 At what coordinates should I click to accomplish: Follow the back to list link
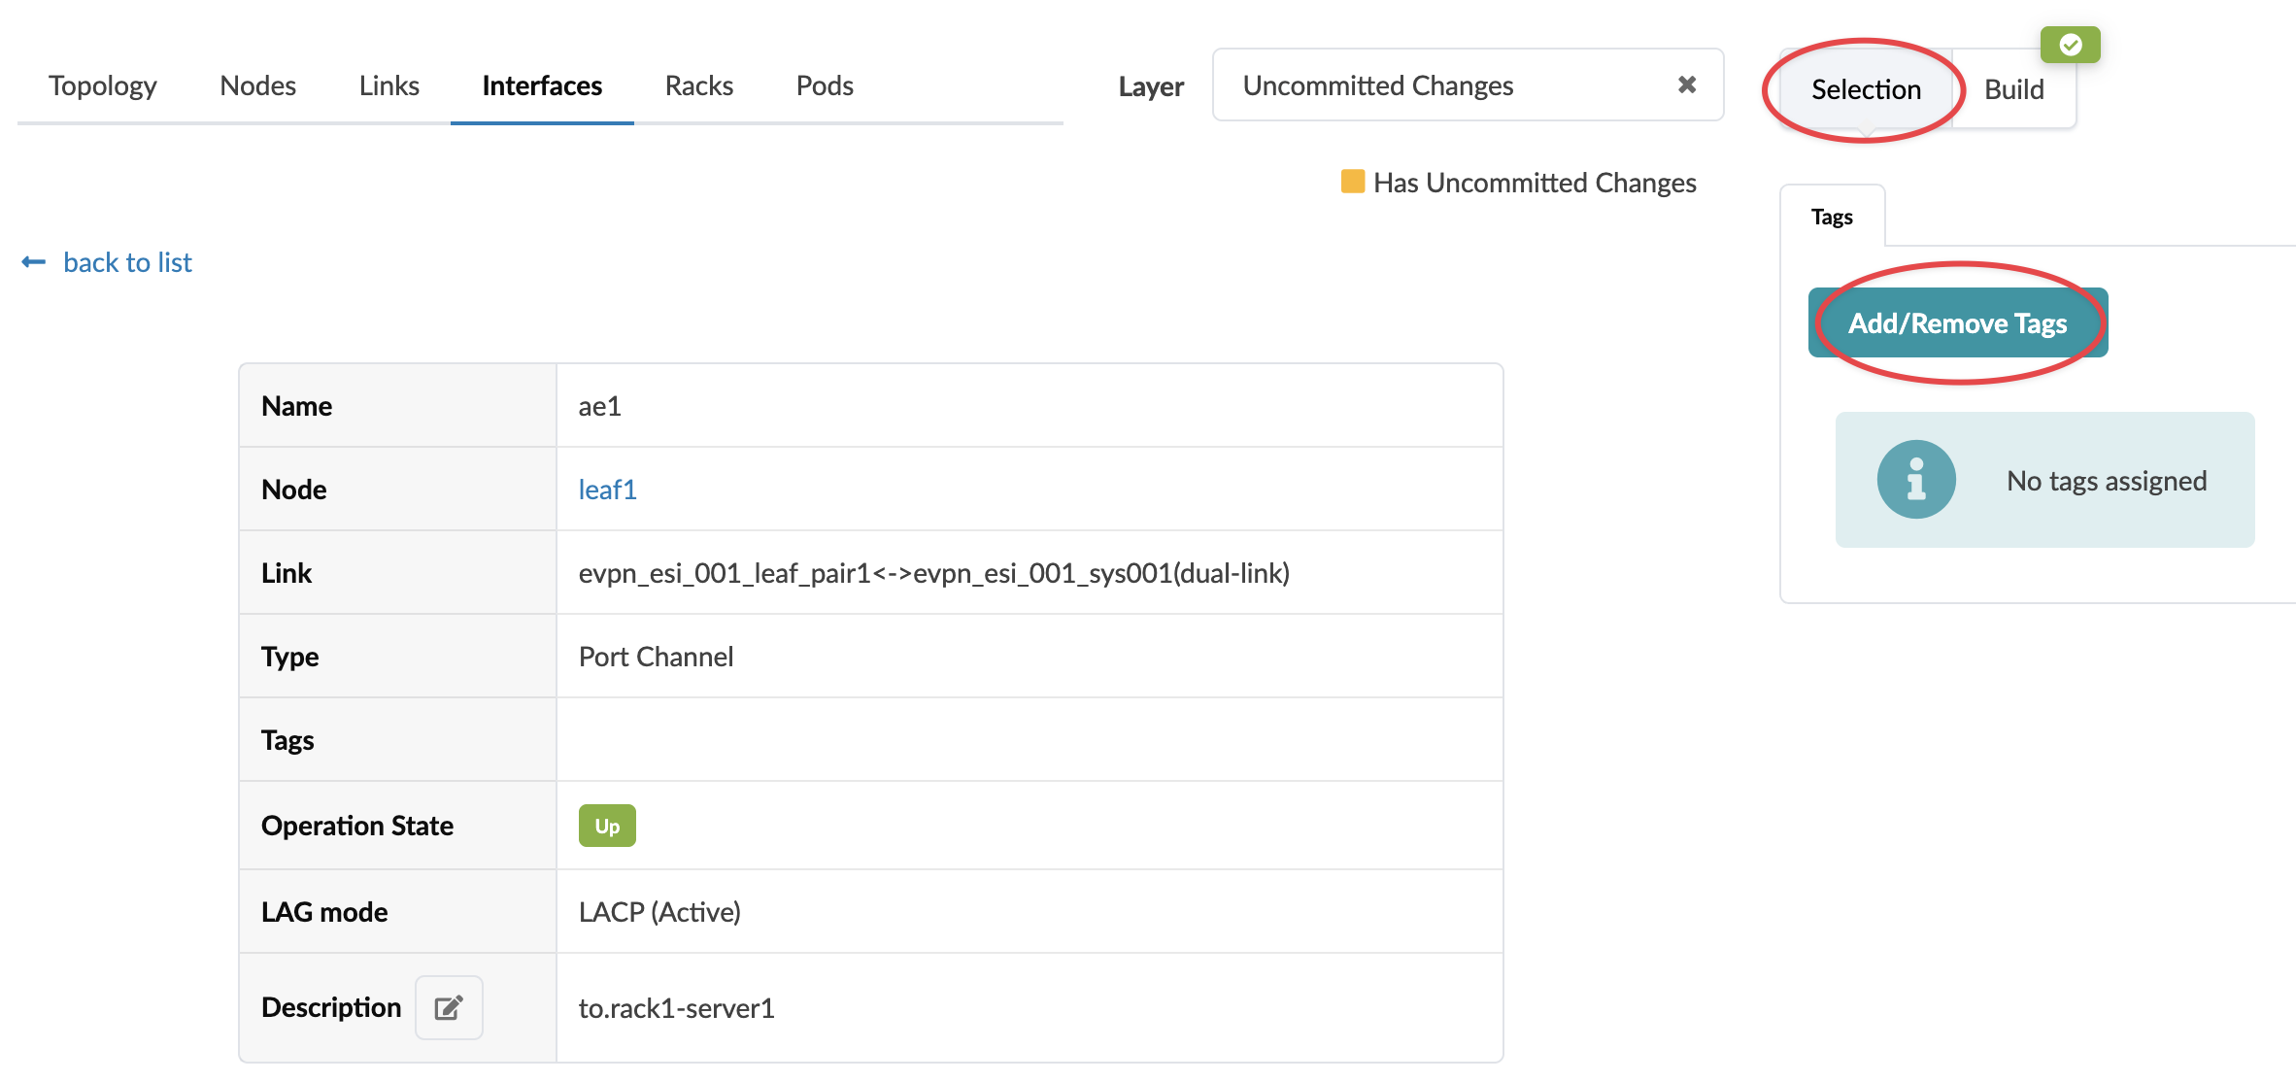click(127, 262)
